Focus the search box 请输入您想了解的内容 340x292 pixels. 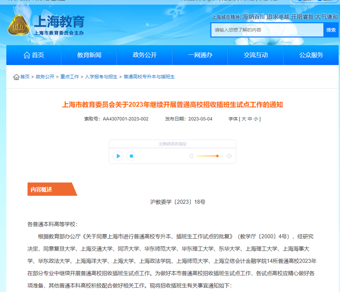click(x=267, y=30)
